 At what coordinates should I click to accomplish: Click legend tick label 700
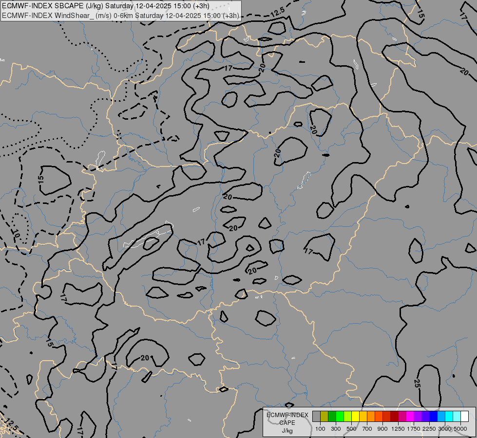[367, 429]
